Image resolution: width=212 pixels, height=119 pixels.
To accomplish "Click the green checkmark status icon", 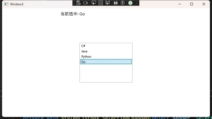I will [x=130, y=3].
